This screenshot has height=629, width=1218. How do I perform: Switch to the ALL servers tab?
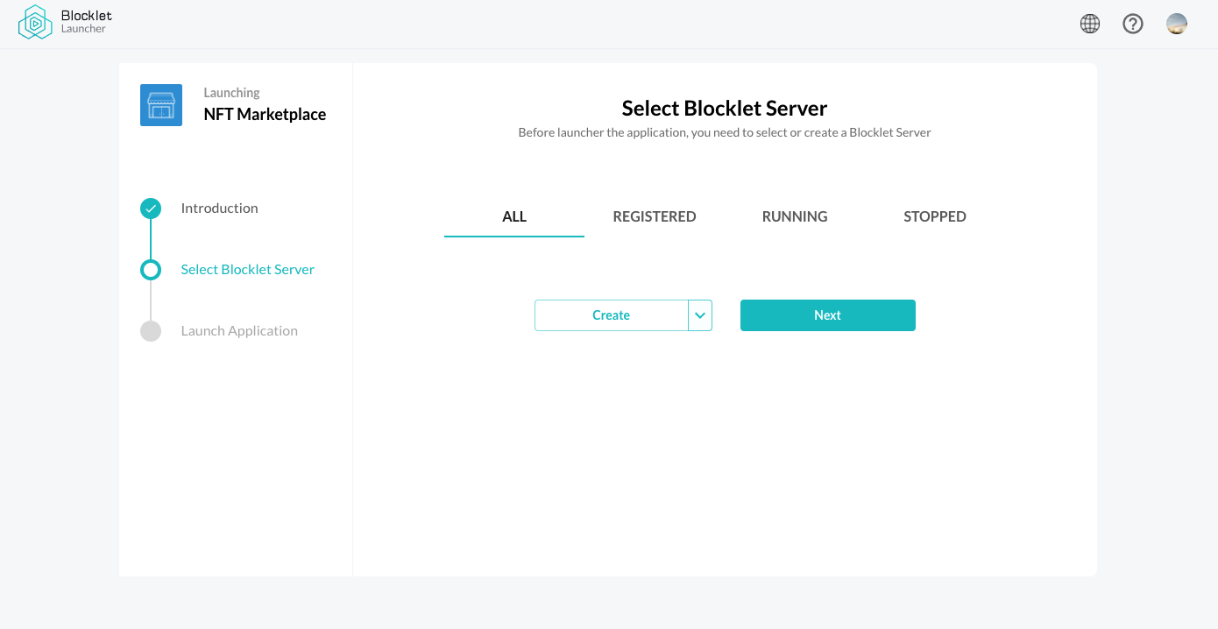514,216
